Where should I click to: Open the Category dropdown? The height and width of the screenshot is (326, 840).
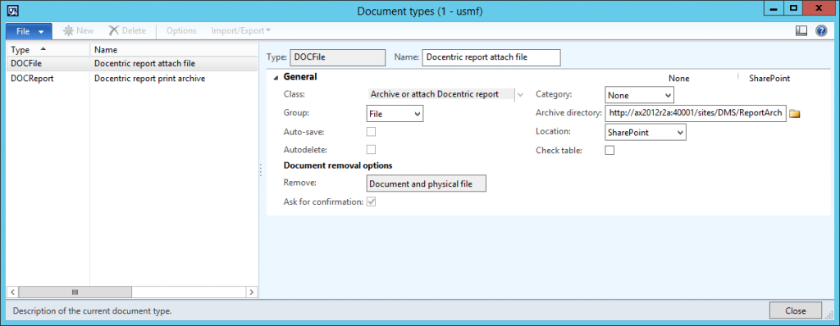coord(640,95)
